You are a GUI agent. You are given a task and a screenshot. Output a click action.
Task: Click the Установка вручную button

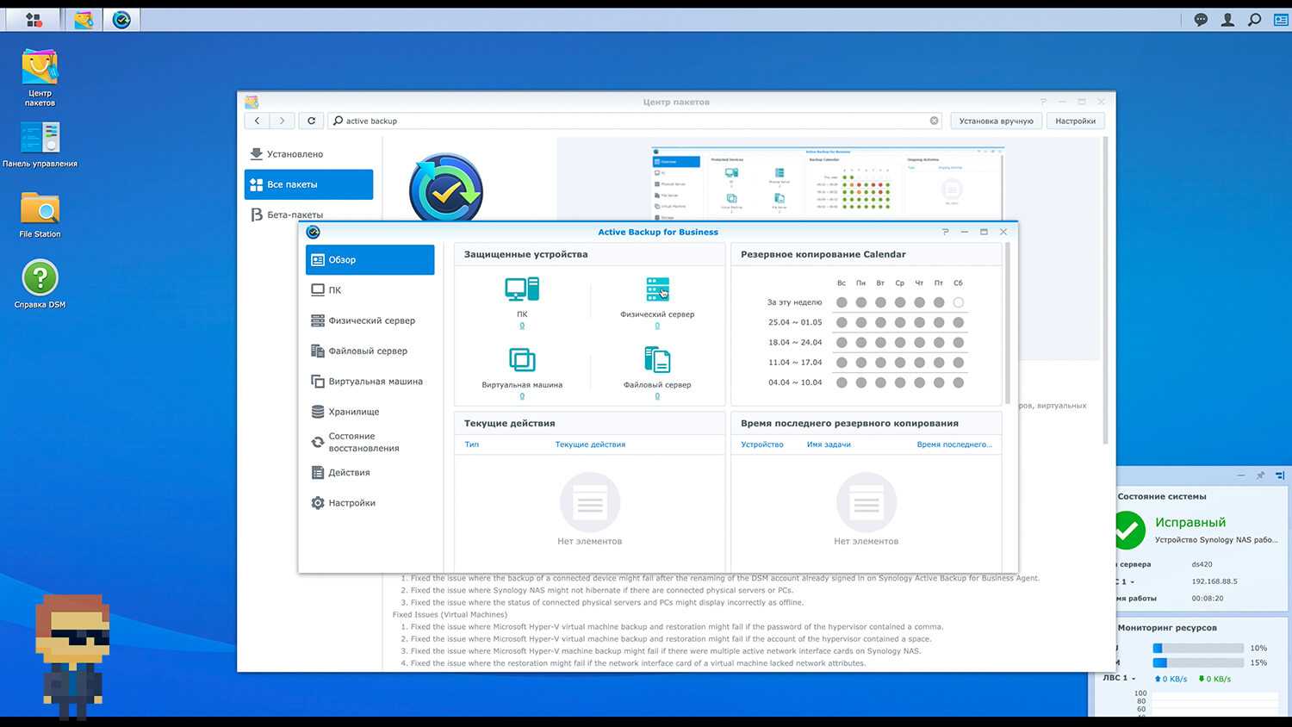[x=996, y=121]
